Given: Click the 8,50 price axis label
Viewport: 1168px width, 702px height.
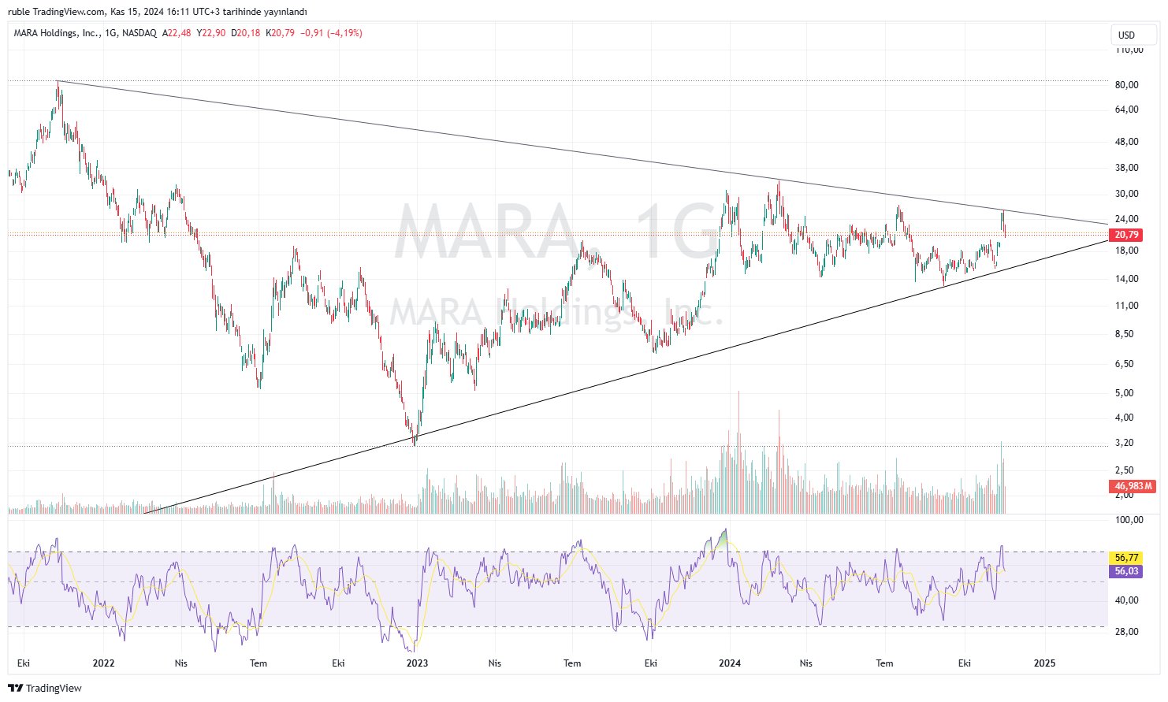Looking at the screenshot, I should [1125, 334].
